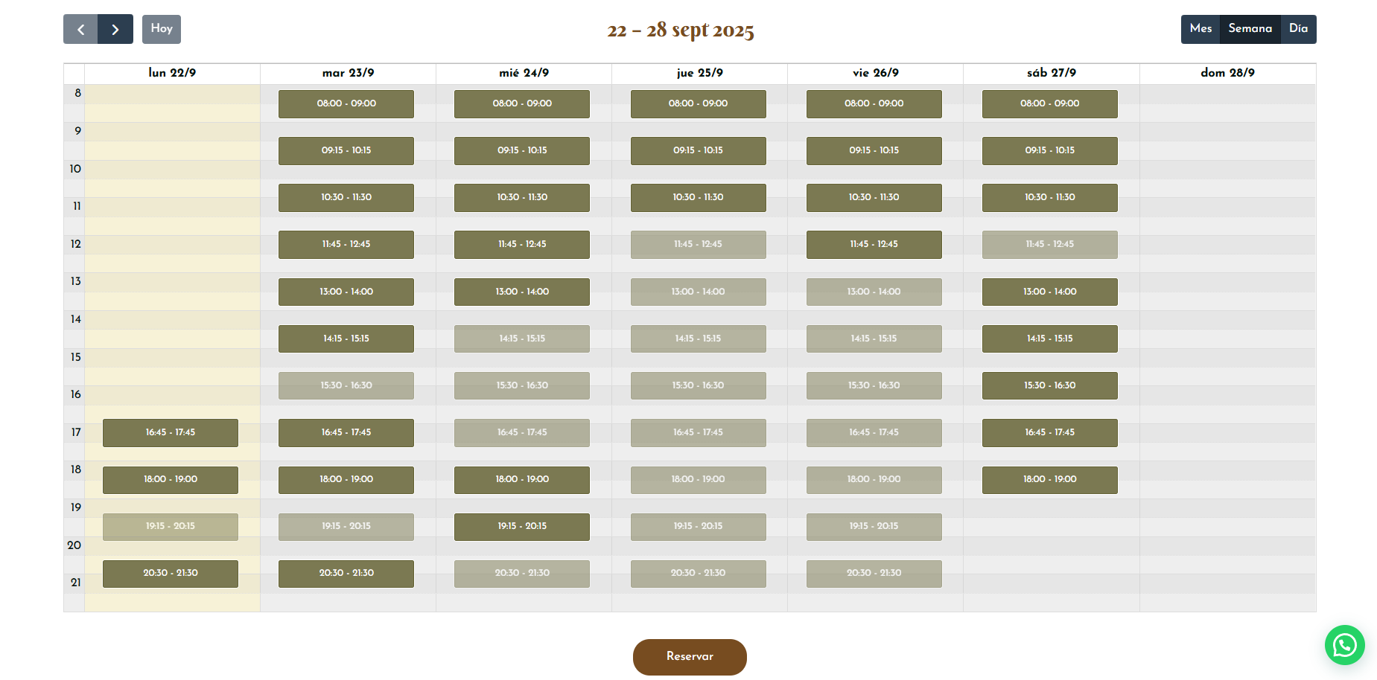The width and height of the screenshot is (1377, 680).
Task: Choose Monday 20:30 - 21:30 slot
Action: click(x=171, y=573)
